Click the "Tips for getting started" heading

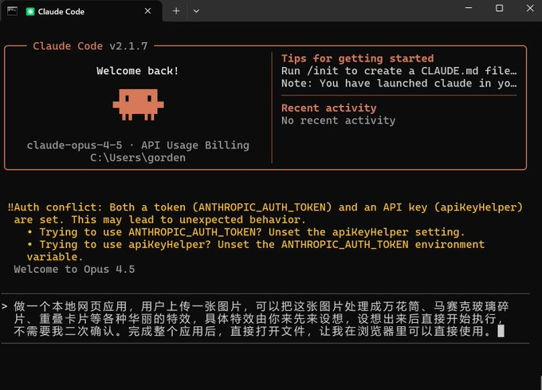click(357, 58)
